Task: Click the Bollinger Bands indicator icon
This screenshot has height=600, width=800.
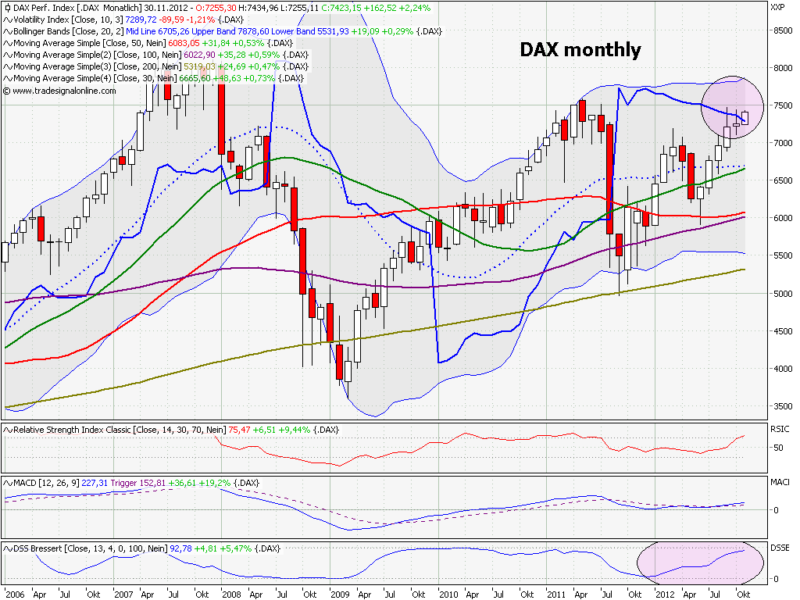Action: [x=6, y=33]
